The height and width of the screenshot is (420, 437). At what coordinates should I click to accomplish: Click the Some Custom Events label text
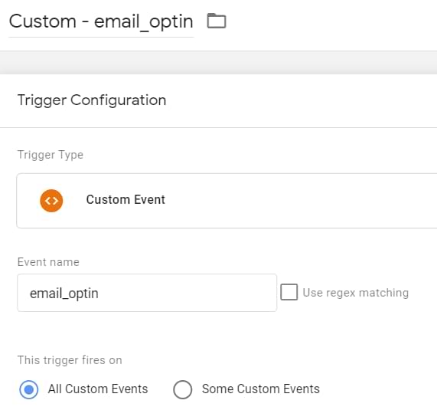260,389
